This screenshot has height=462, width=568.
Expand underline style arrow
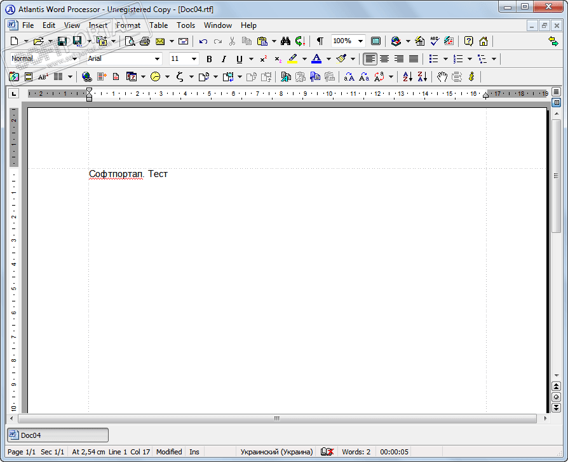coord(251,59)
